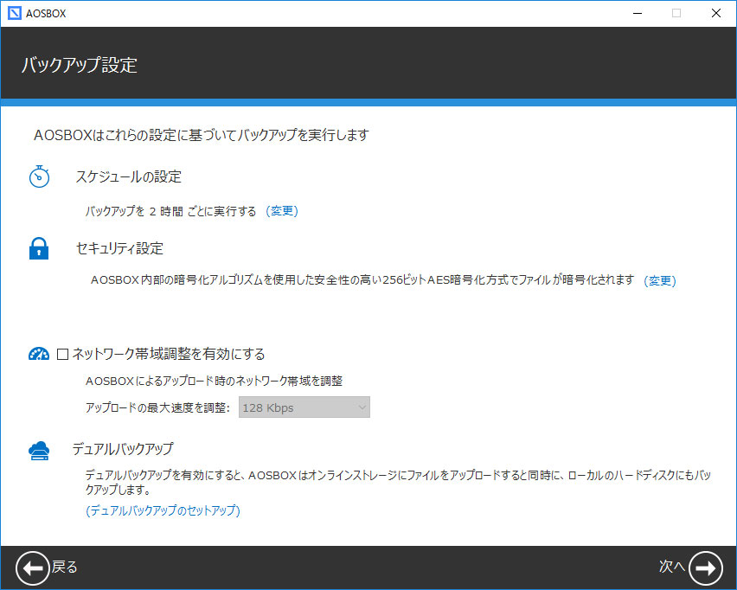
Task: Click the padlock security icon
Action: (39, 248)
